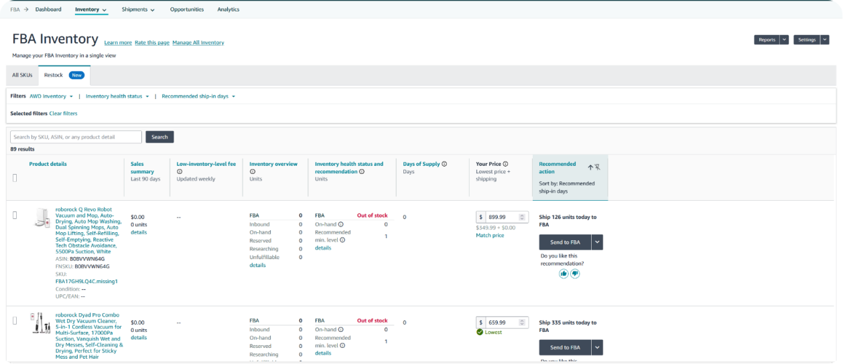843x364 pixels.
Task: Click thumbs up on the first recommendation
Action: [x=564, y=274]
